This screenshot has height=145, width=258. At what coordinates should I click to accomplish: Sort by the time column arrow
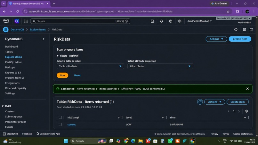[x=245, y=118]
